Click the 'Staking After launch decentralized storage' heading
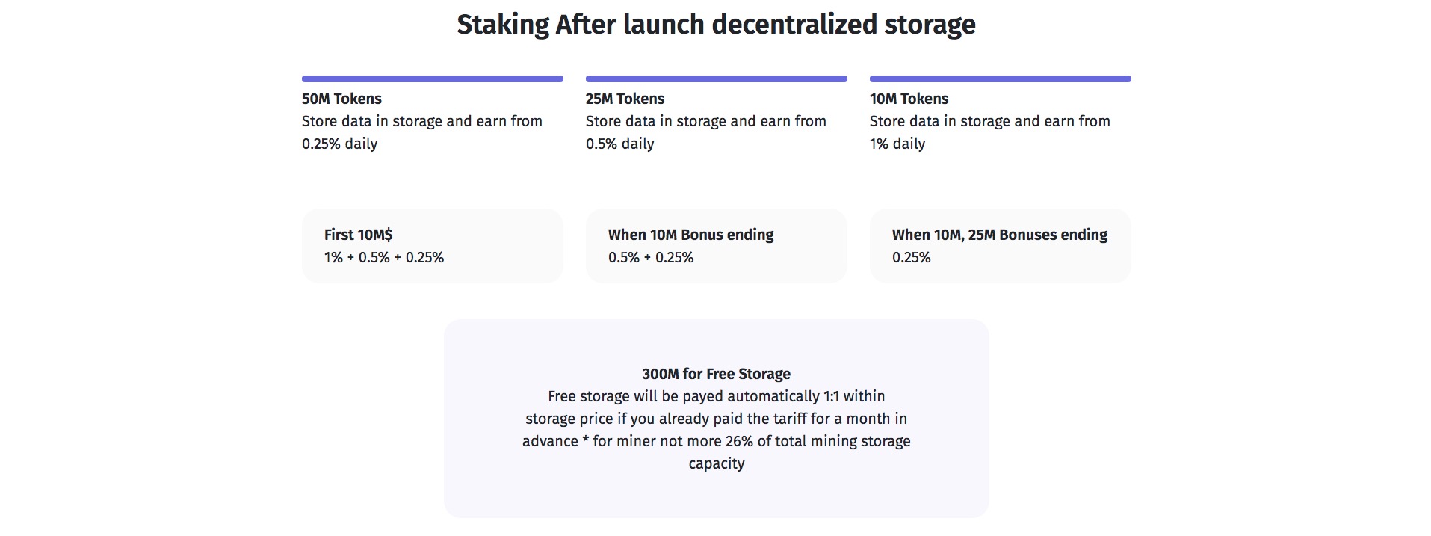The width and height of the screenshot is (1431, 536). click(715, 25)
